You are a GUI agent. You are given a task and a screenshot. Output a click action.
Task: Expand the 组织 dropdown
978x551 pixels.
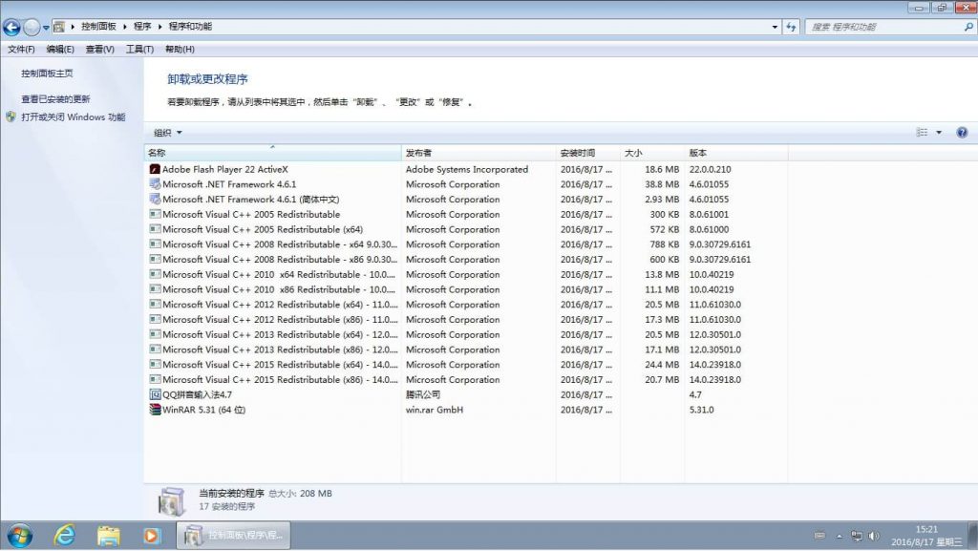tap(168, 133)
